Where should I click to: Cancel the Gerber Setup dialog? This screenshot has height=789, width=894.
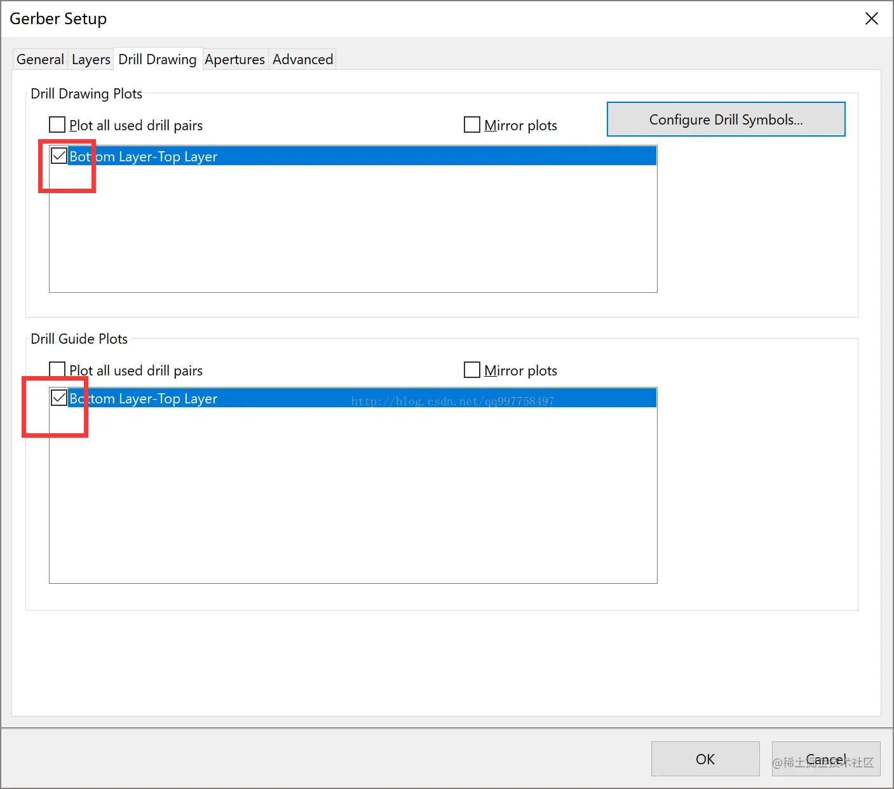pyautogui.click(x=826, y=759)
